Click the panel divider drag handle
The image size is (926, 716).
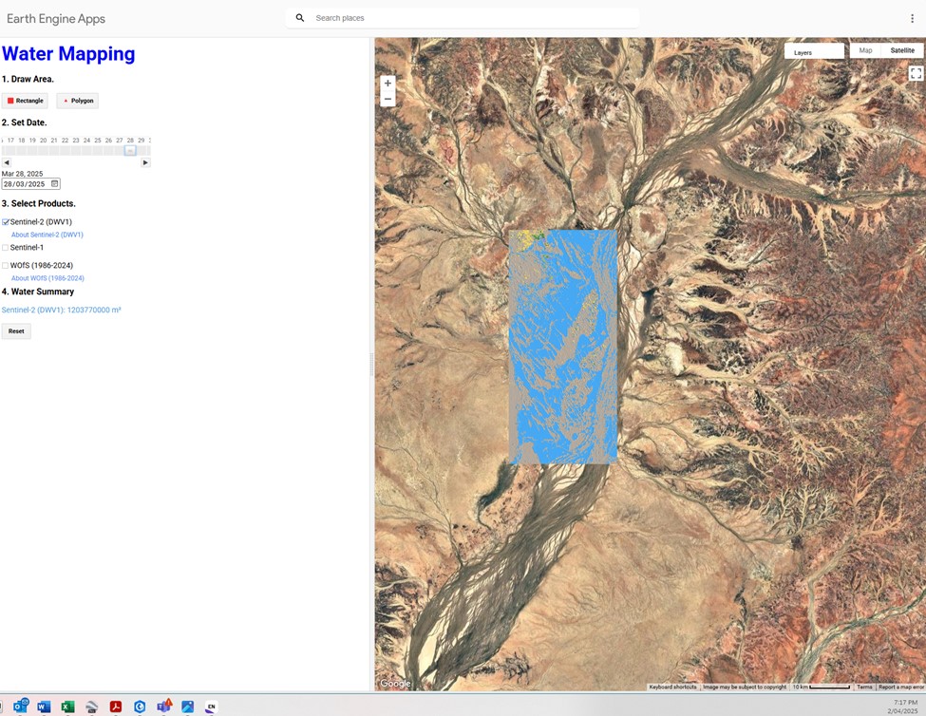point(371,365)
